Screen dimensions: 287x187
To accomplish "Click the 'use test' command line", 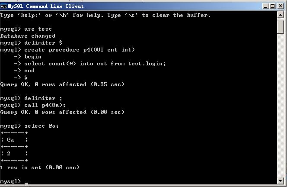I will (26, 29).
